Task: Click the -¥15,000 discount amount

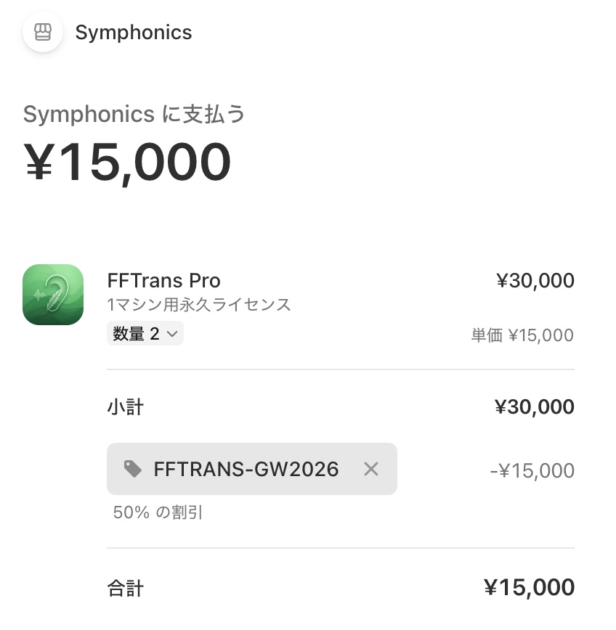Action: coord(532,470)
